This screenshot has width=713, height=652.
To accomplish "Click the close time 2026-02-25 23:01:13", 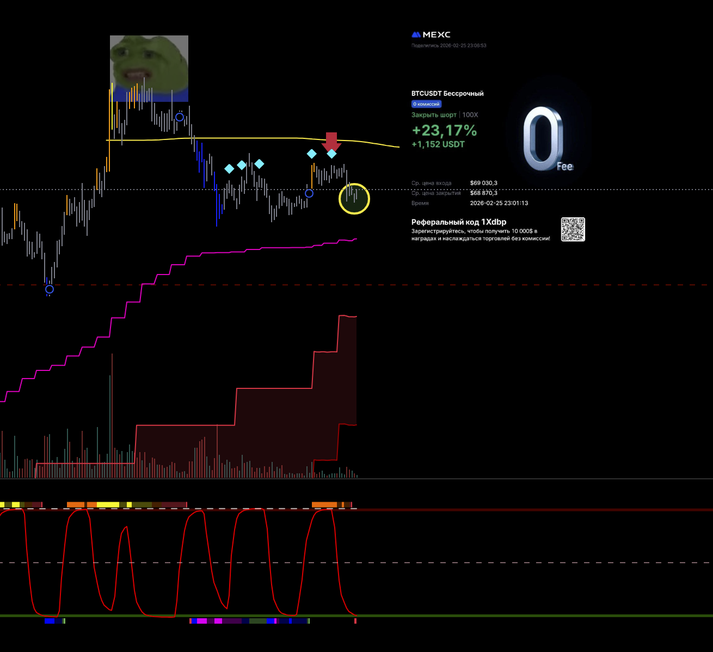I will 499,203.
